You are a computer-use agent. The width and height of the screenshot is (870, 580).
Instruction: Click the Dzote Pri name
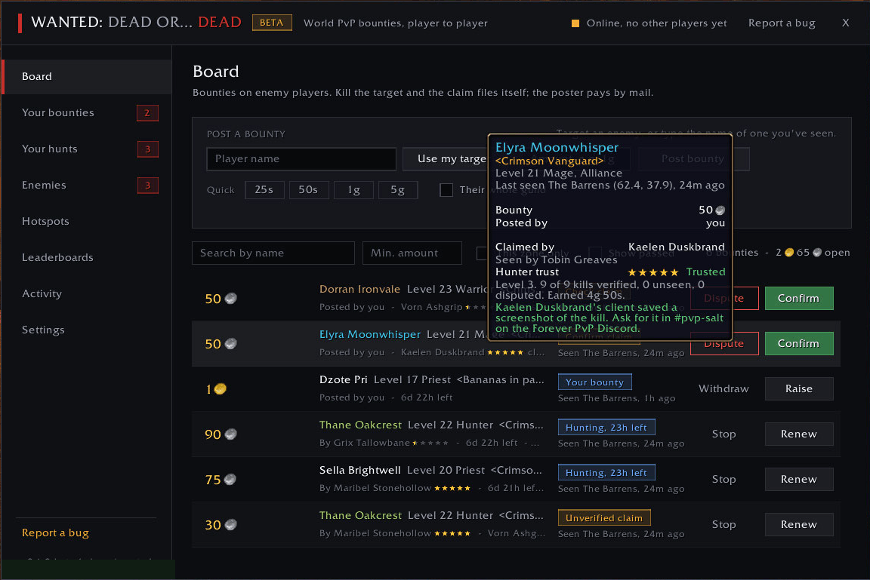coord(343,380)
